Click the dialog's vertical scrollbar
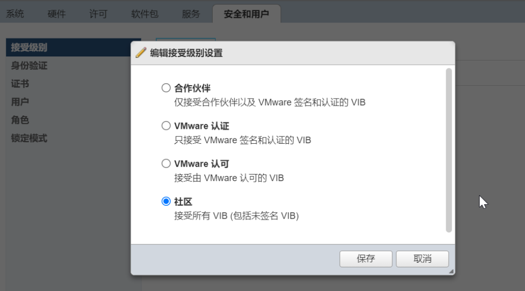 coord(449,150)
